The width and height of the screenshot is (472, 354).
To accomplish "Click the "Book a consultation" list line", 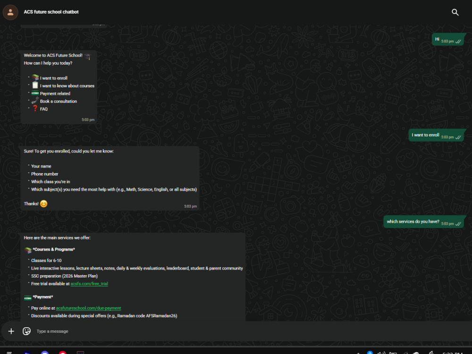I will click(59, 101).
